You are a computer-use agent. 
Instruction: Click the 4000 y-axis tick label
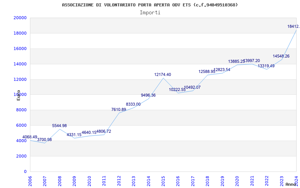[x=21, y=141]
